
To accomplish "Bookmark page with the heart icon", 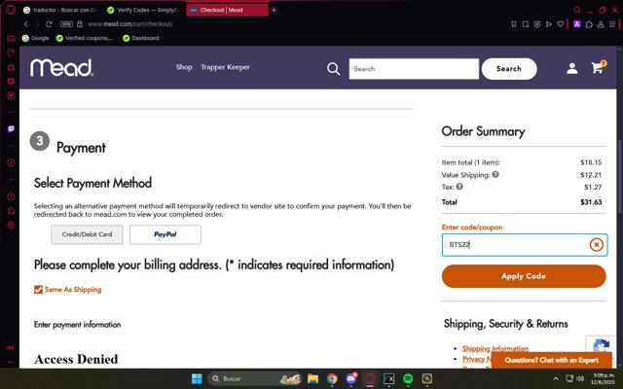I will click(x=561, y=24).
